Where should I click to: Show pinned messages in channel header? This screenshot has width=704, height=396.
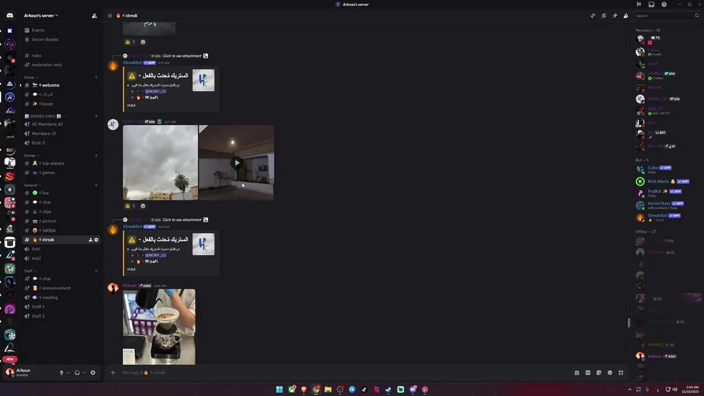click(614, 15)
